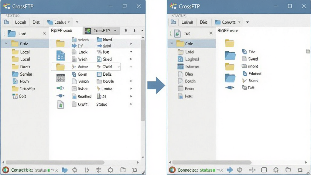The width and height of the screenshot is (311, 175).
Task: Click the document icon button left of Loireln
Action: coord(173,22)
